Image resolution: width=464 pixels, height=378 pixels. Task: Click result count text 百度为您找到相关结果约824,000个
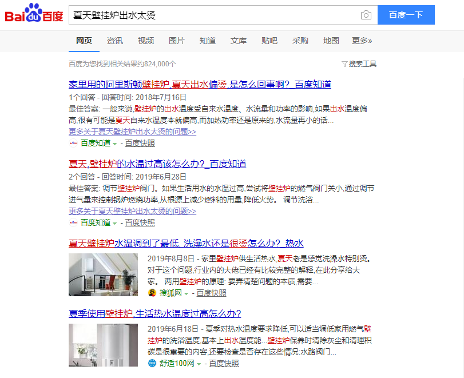coord(122,64)
